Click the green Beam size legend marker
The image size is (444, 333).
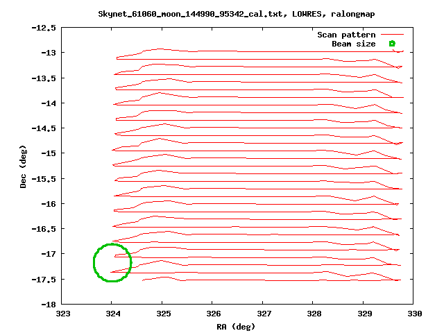tap(392, 44)
